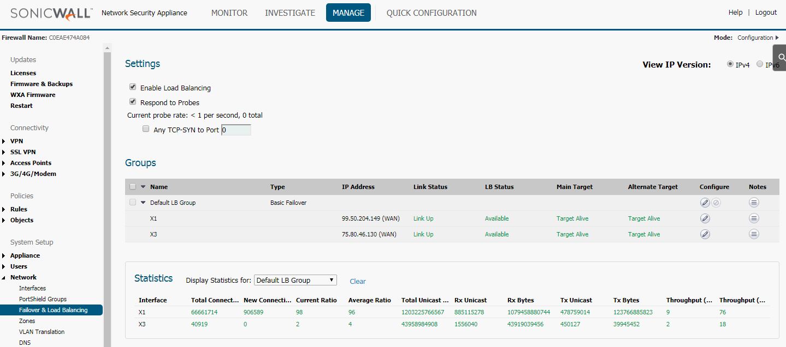
Task: Edit the X1 interface configuration
Action: [x=705, y=218]
